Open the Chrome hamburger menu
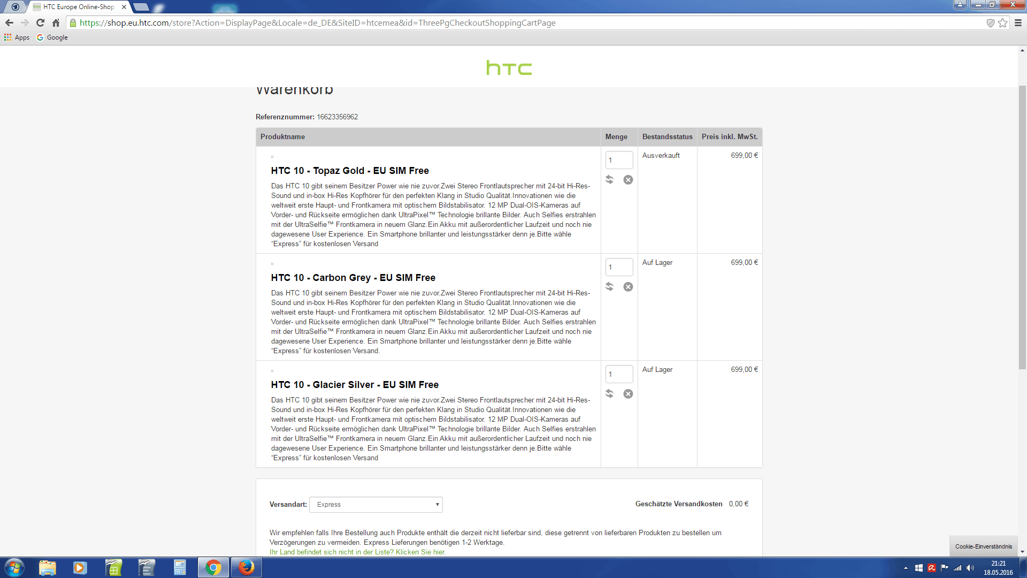 (x=1018, y=22)
